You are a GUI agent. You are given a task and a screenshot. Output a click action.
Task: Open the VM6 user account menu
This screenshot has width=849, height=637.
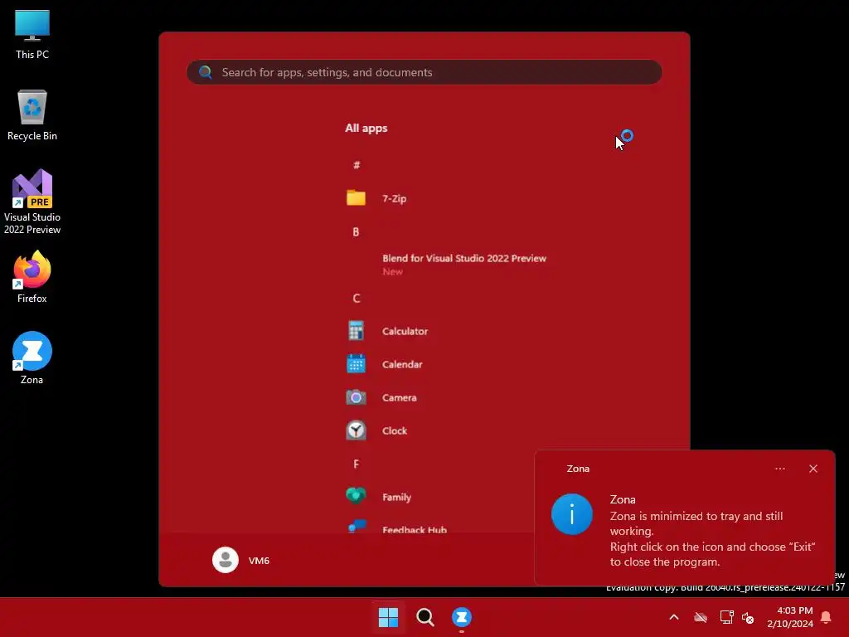(241, 560)
